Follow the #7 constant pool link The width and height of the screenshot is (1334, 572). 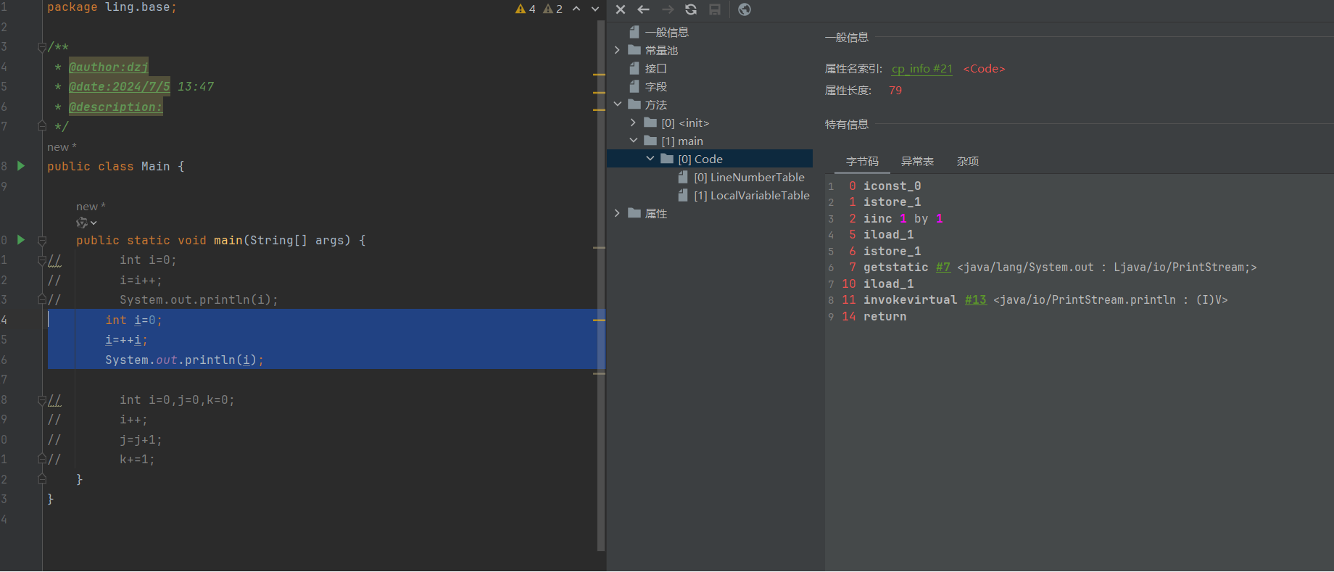click(x=942, y=268)
